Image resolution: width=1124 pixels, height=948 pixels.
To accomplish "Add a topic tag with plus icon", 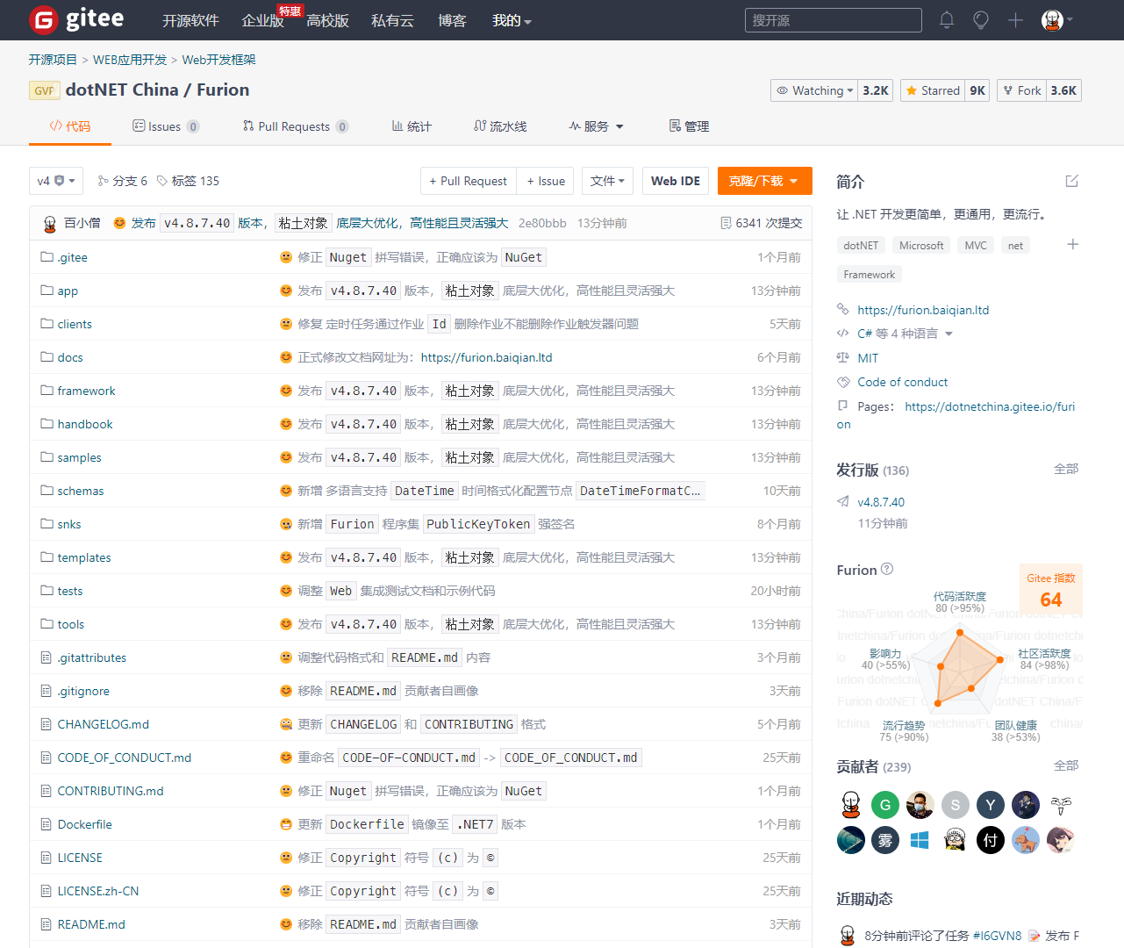I will [1072, 244].
